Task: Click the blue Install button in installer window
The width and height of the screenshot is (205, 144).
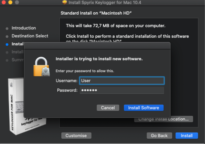Action: pos(187,136)
